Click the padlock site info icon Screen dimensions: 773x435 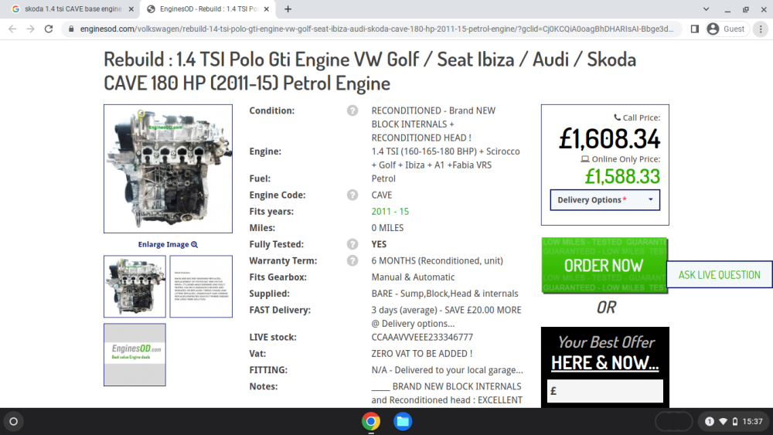71,29
